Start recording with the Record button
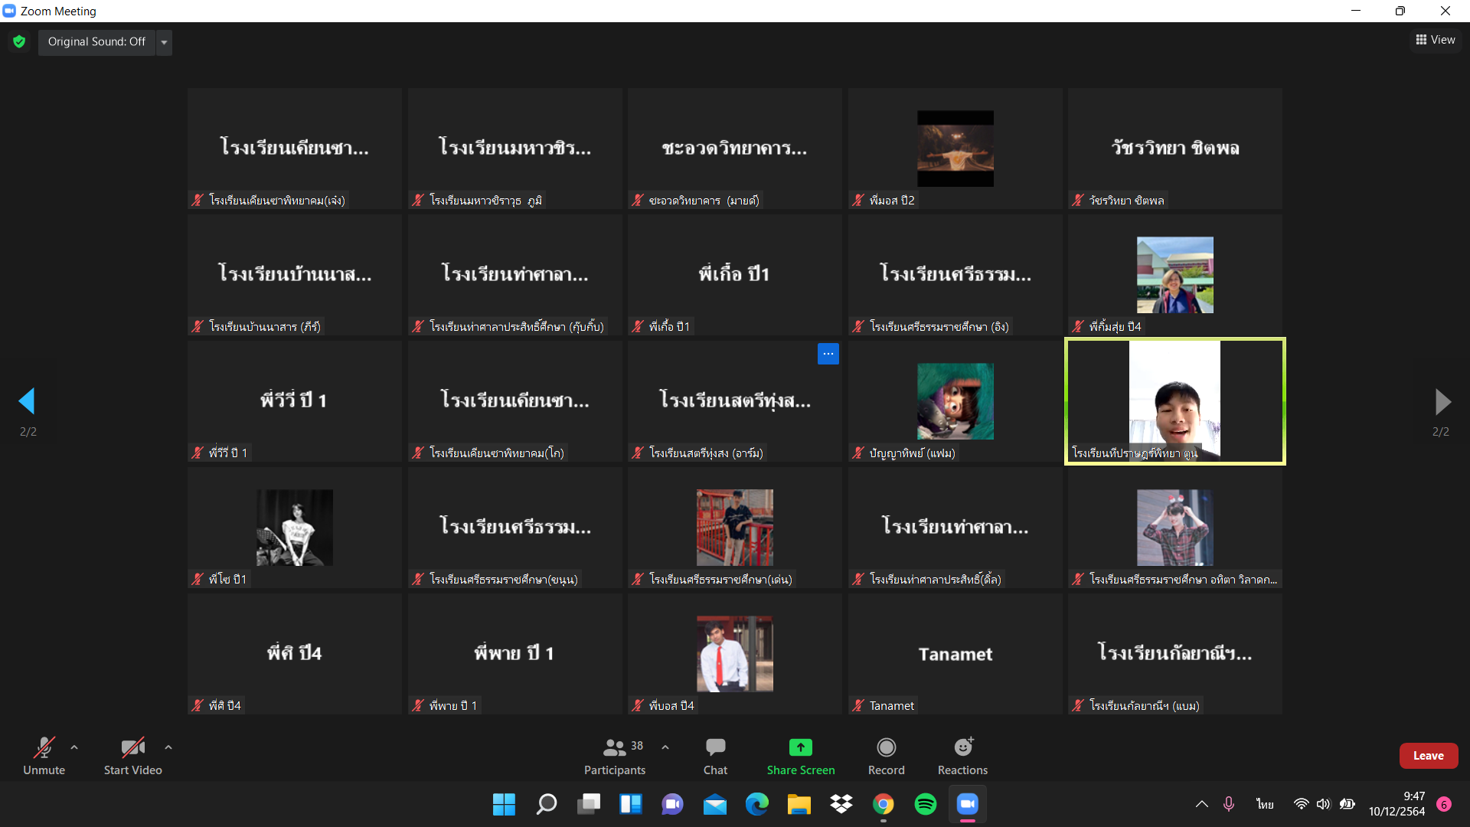 [886, 756]
